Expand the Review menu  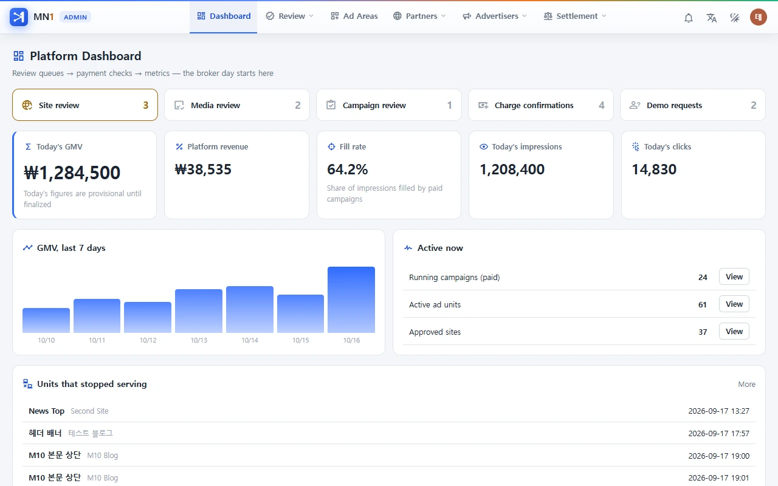290,16
